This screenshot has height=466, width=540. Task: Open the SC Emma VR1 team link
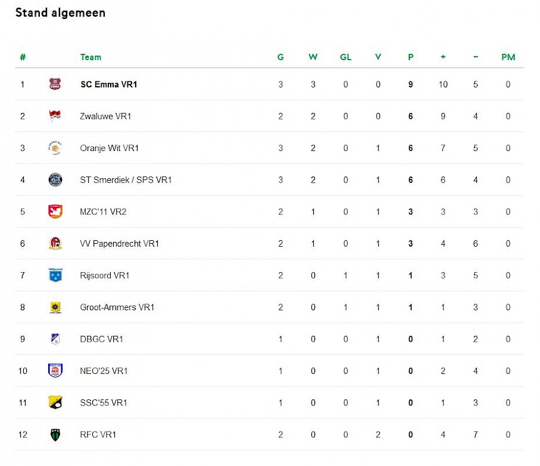108,84
